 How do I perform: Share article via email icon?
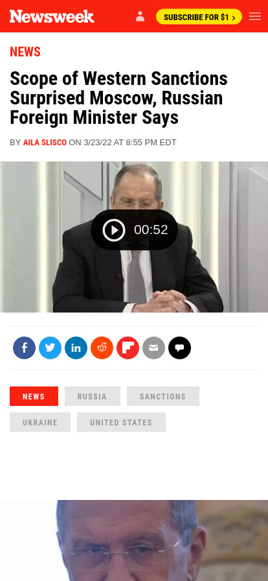click(153, 348)
